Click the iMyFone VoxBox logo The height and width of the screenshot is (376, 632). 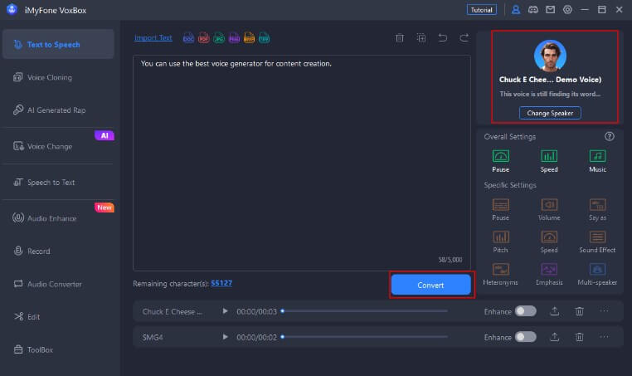pyautogui.click(x=12, y=9)
